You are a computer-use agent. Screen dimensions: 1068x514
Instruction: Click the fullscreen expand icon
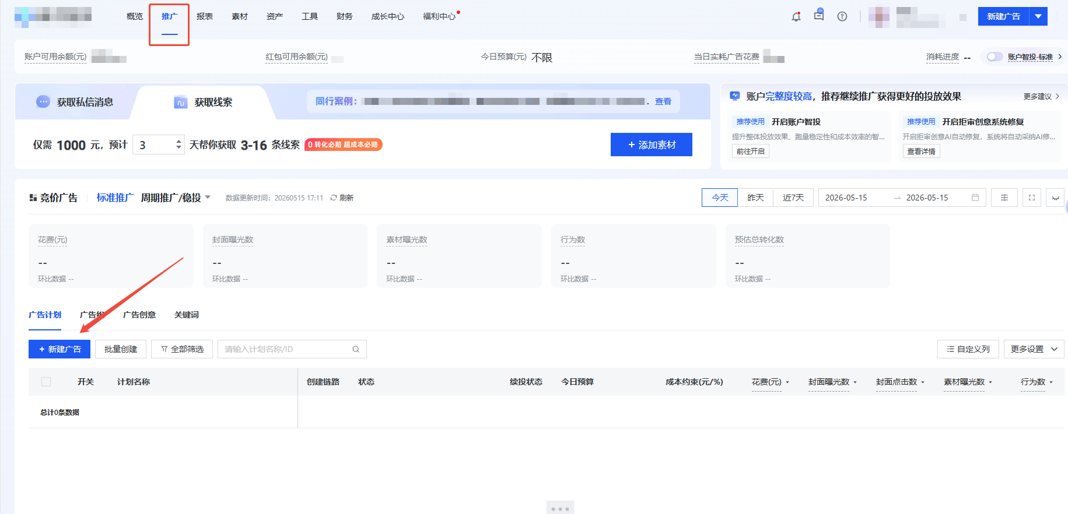point(1032,198)
